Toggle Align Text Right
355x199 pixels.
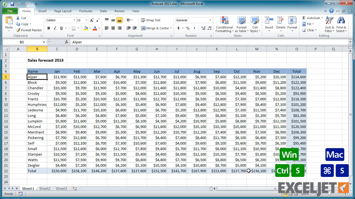(120, 28)
